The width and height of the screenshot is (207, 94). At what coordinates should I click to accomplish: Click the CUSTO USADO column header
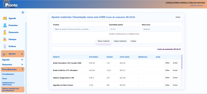coord(125,57)
